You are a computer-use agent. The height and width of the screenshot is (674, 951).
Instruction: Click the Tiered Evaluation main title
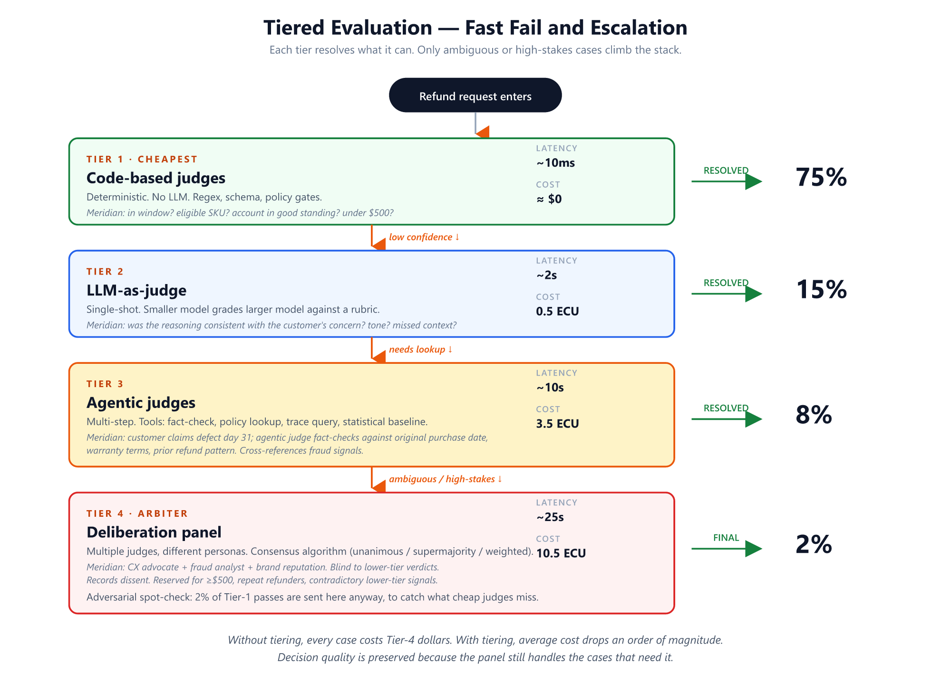point(475,28)
